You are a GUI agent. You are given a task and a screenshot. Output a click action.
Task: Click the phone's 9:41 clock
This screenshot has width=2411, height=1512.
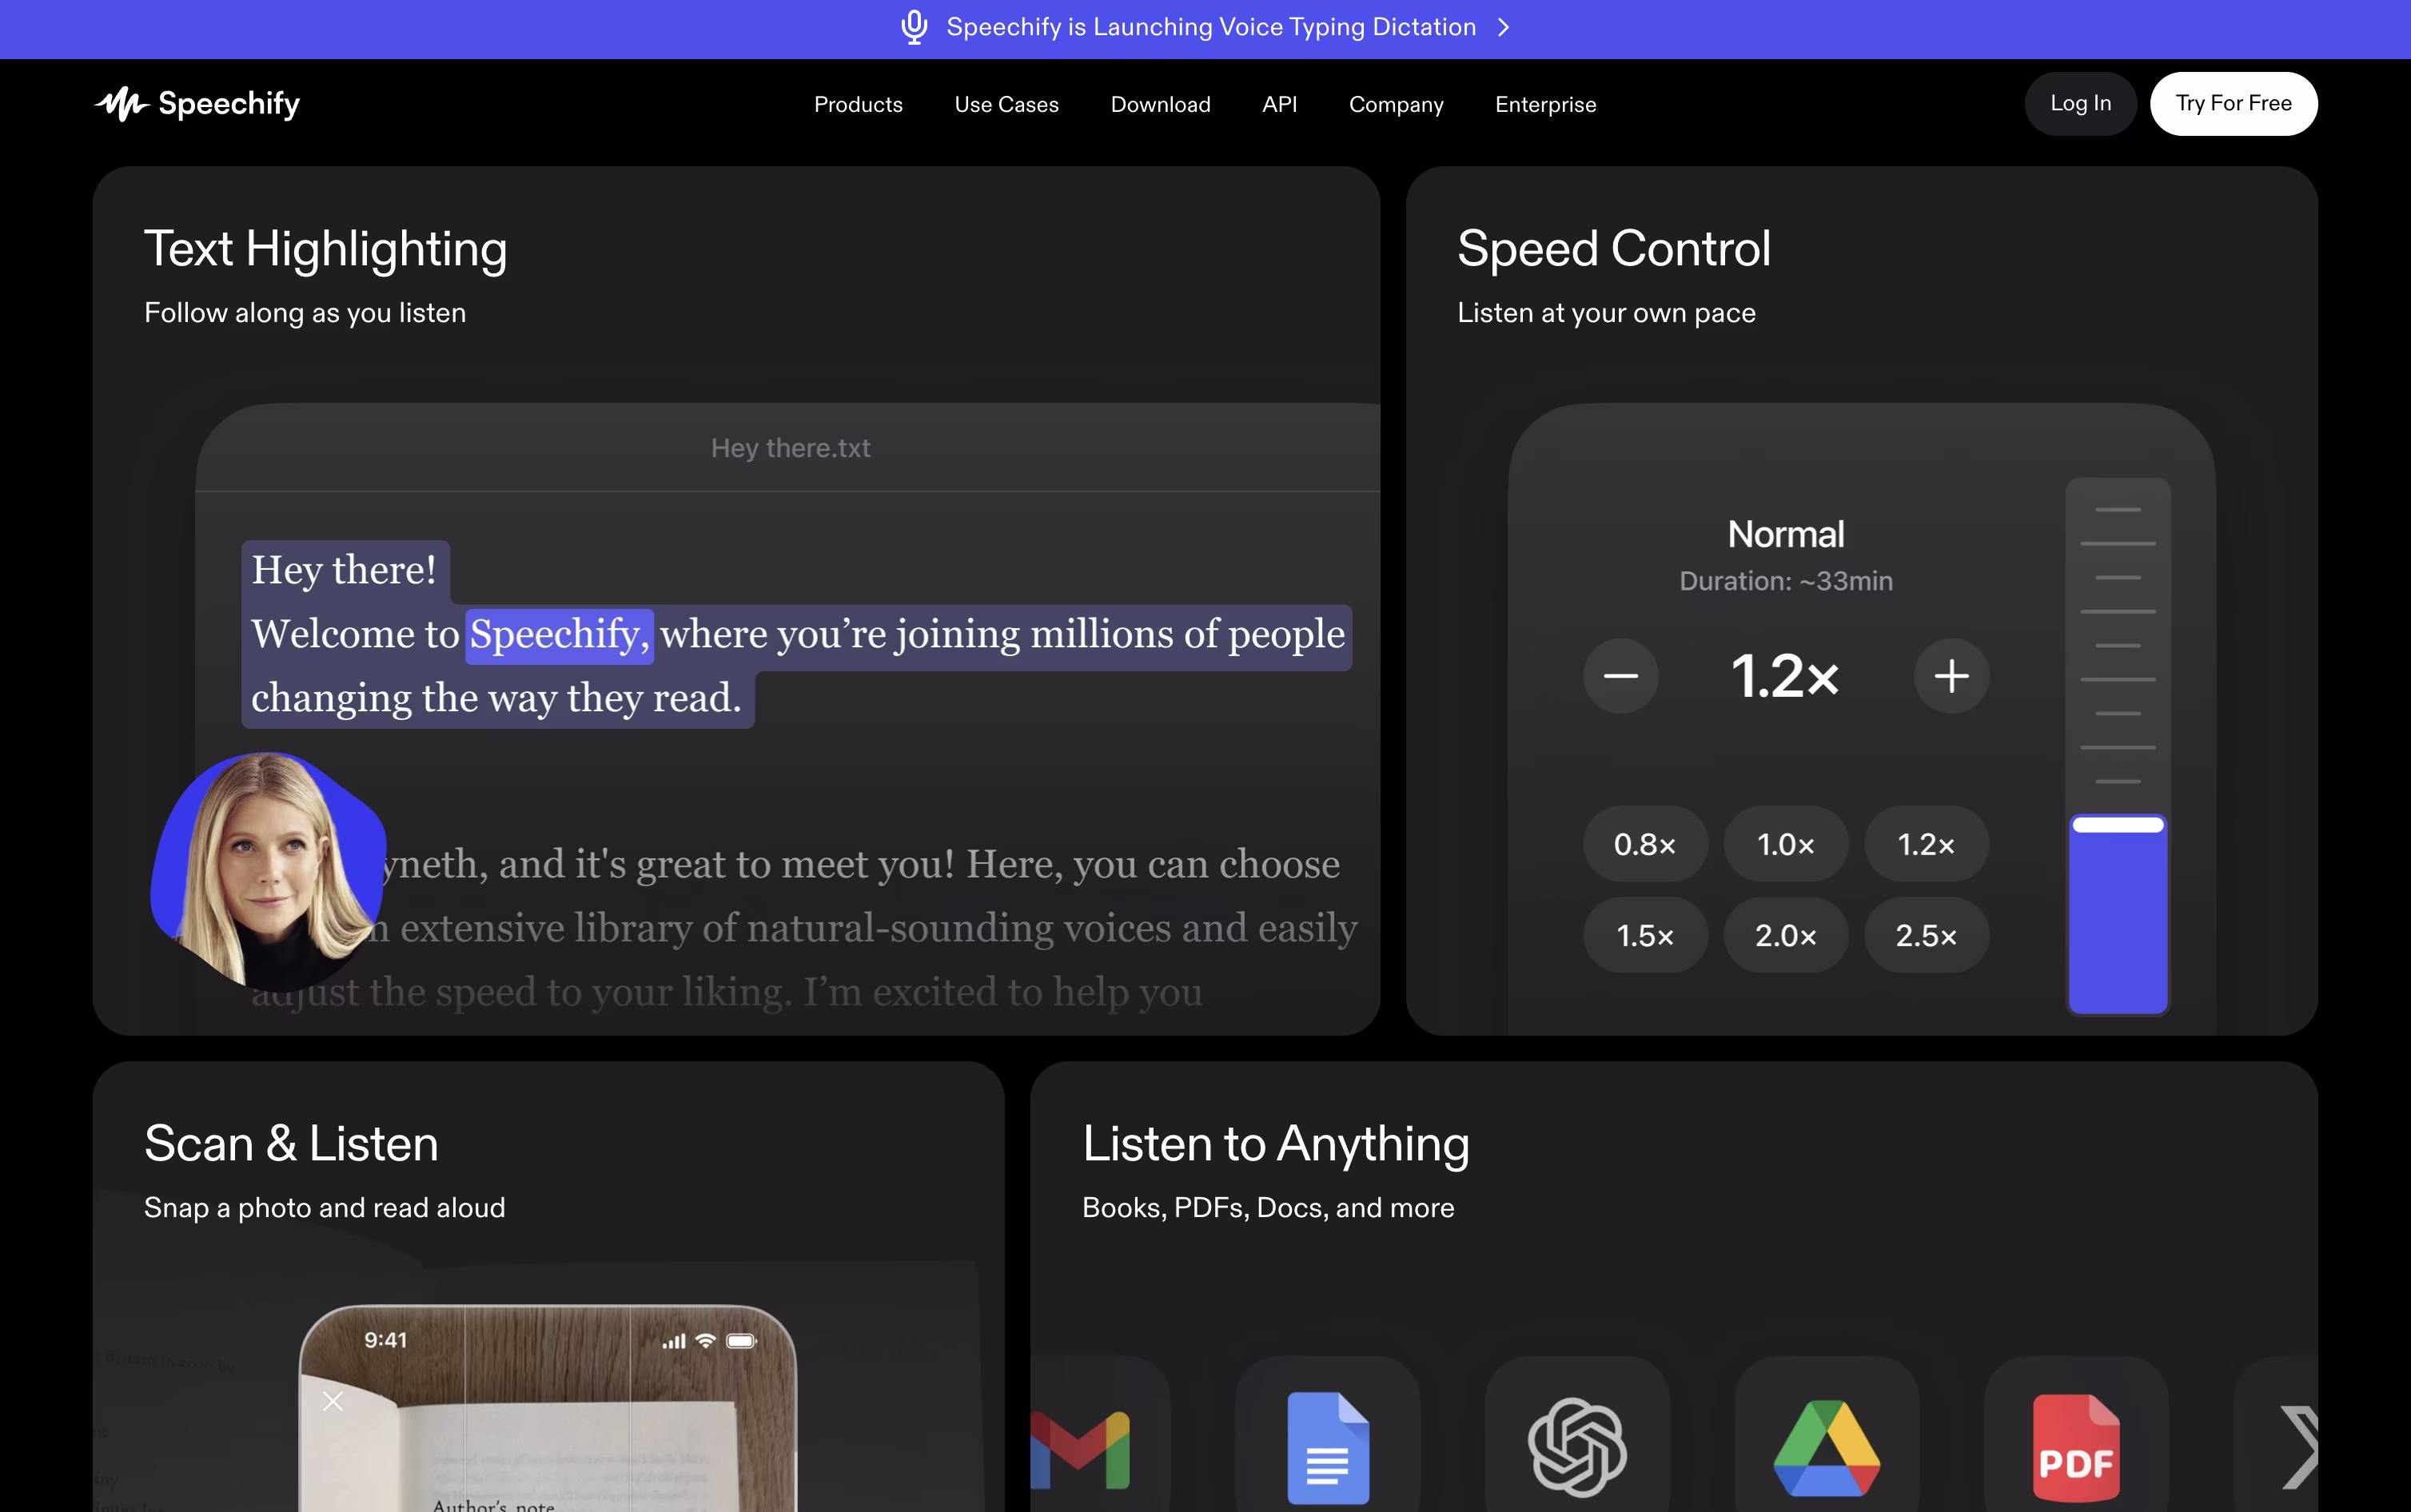coord(385,1340)
